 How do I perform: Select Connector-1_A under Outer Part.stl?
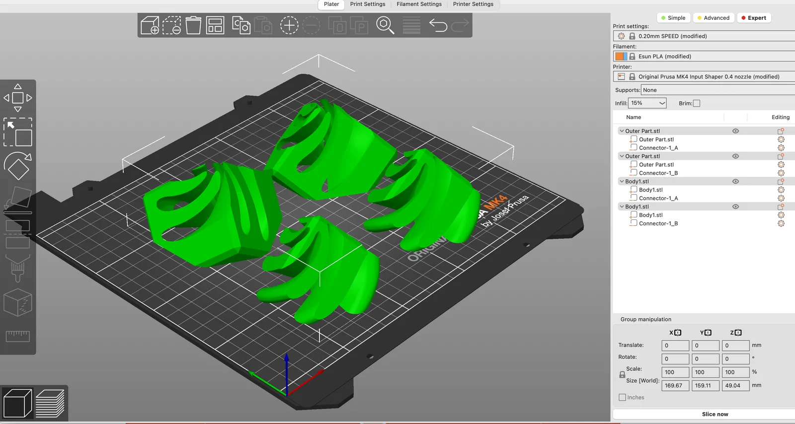point(658,148)
